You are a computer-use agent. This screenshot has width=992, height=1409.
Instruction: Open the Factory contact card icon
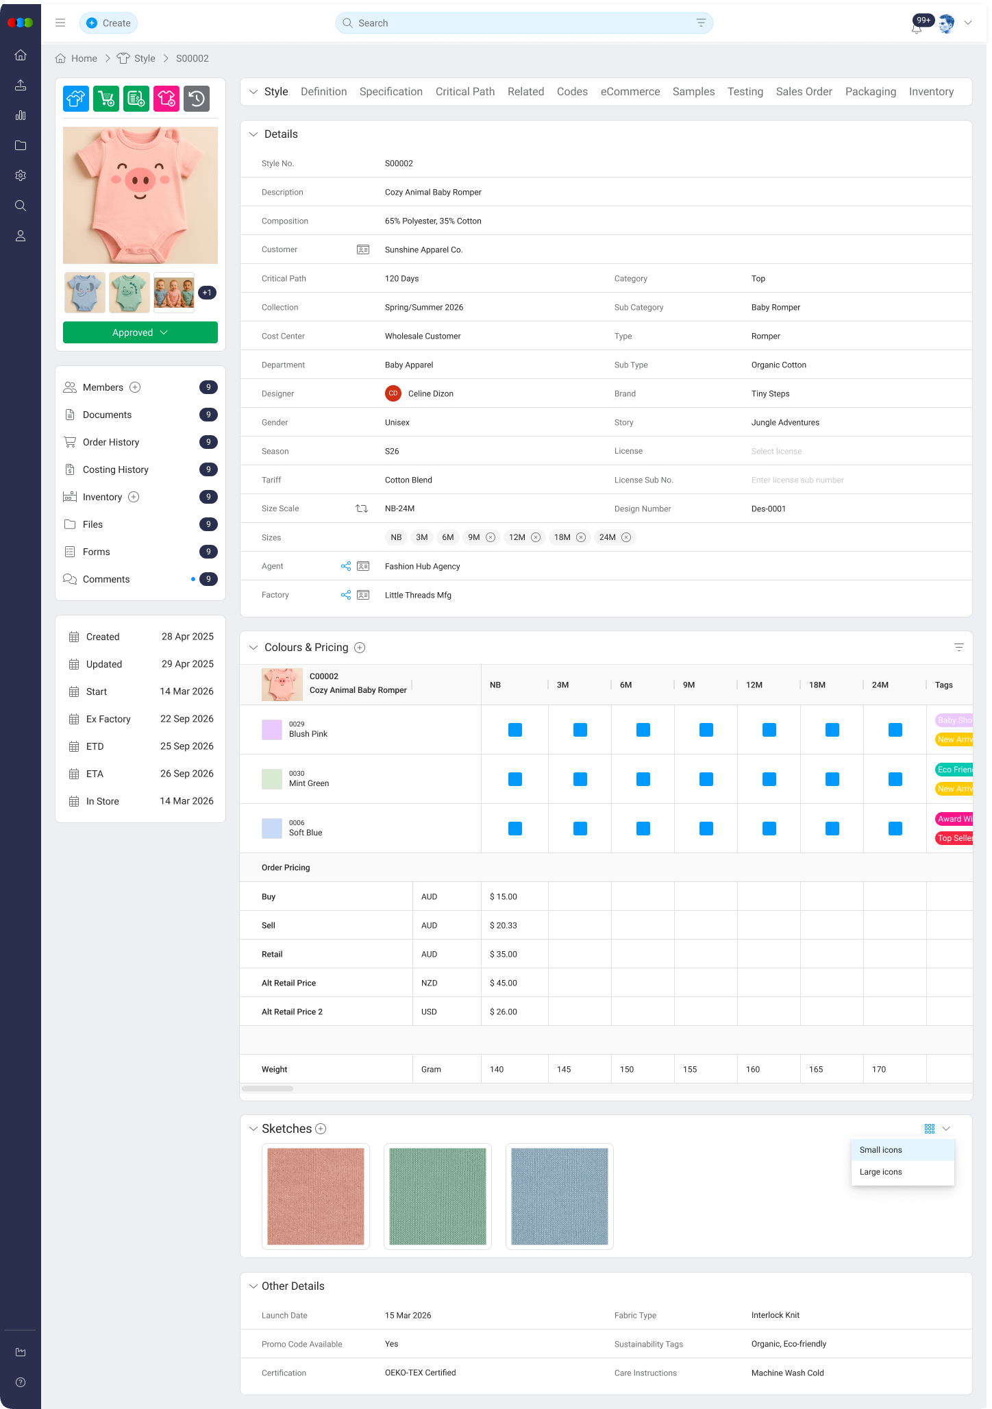pos(363,595)
